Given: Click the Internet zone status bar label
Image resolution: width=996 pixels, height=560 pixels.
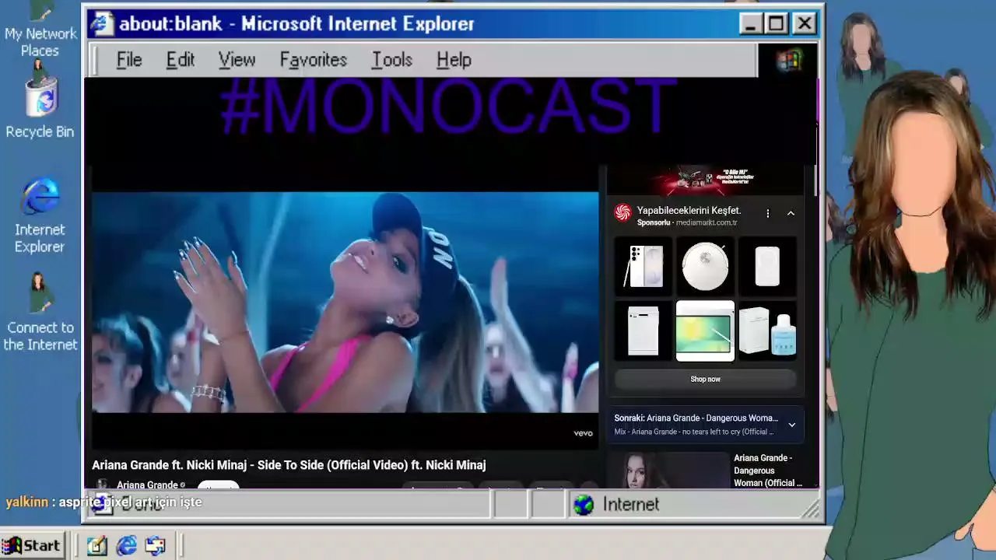Looking at the screenshot, I should tap(630, 505).
